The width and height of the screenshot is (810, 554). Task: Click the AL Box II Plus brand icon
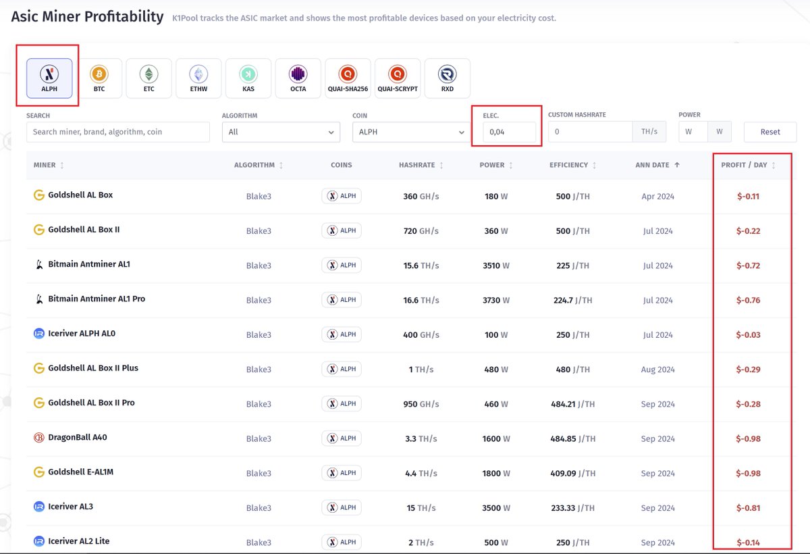coord(38,368)
